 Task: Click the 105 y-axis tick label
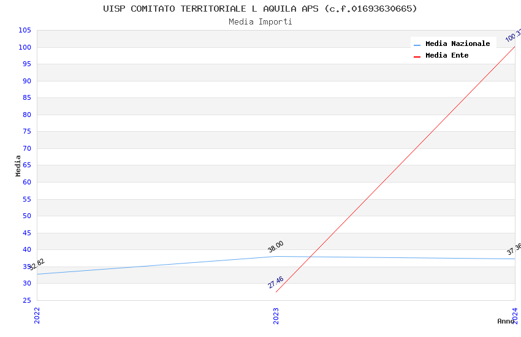pyautogui.click(x=25, y=30)
